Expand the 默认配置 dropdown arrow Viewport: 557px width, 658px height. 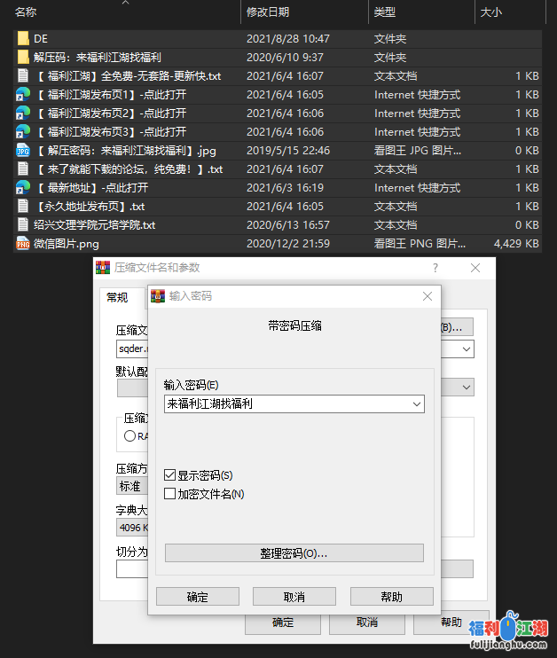coord(467,388)
